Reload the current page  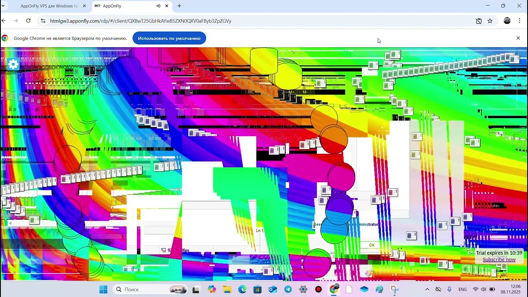coord(28,21)
